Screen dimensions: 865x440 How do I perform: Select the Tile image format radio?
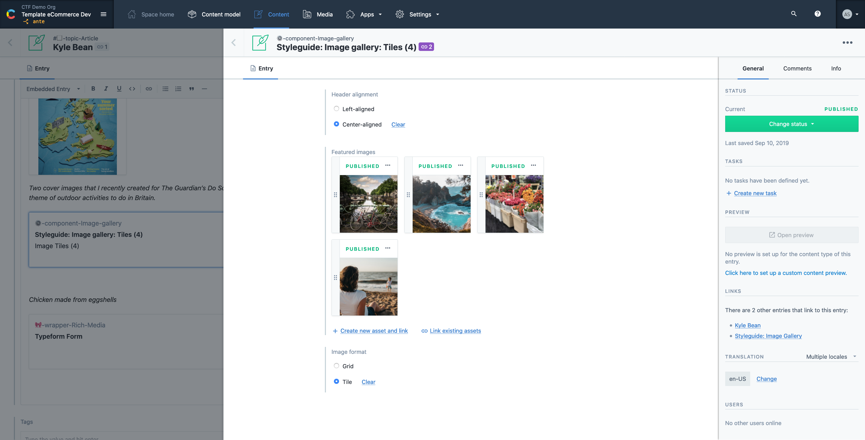click(x=336, y=381)
